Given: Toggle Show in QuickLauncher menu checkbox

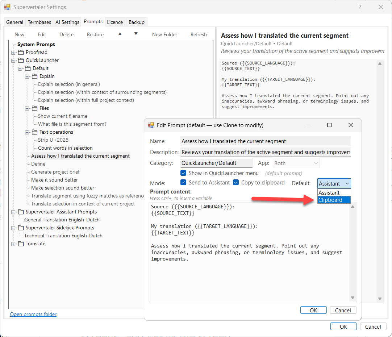Looking at the screenshot, I should pos(183,173).
